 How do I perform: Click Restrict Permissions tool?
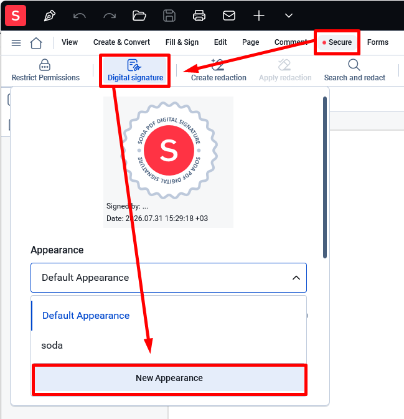tap(45, 70)
